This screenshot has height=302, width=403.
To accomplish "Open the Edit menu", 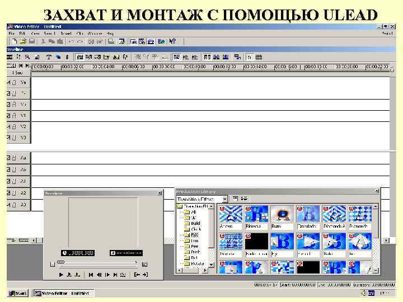I will 22,34.
